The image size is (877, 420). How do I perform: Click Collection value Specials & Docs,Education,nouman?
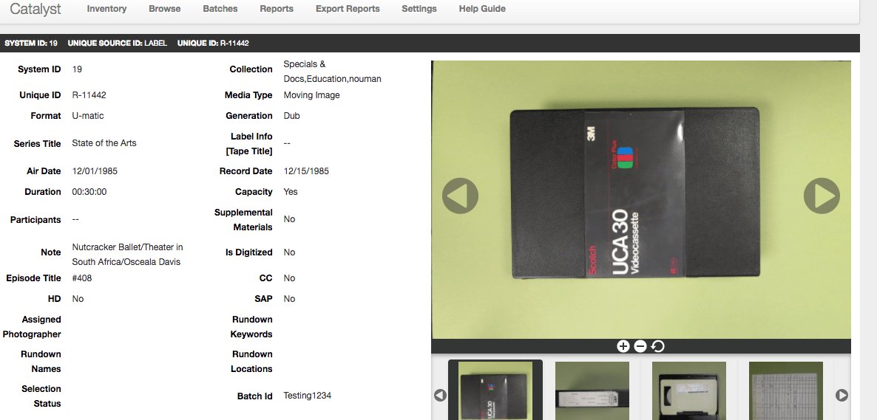click(332, 72)
